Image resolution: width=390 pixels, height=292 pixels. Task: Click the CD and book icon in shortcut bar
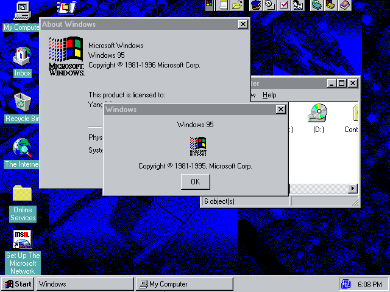(317, 5)
